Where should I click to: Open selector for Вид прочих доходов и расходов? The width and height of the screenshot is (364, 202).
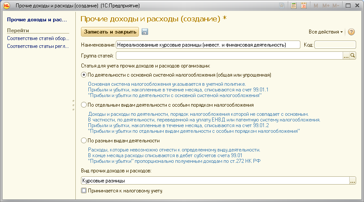tap(353, 181)
